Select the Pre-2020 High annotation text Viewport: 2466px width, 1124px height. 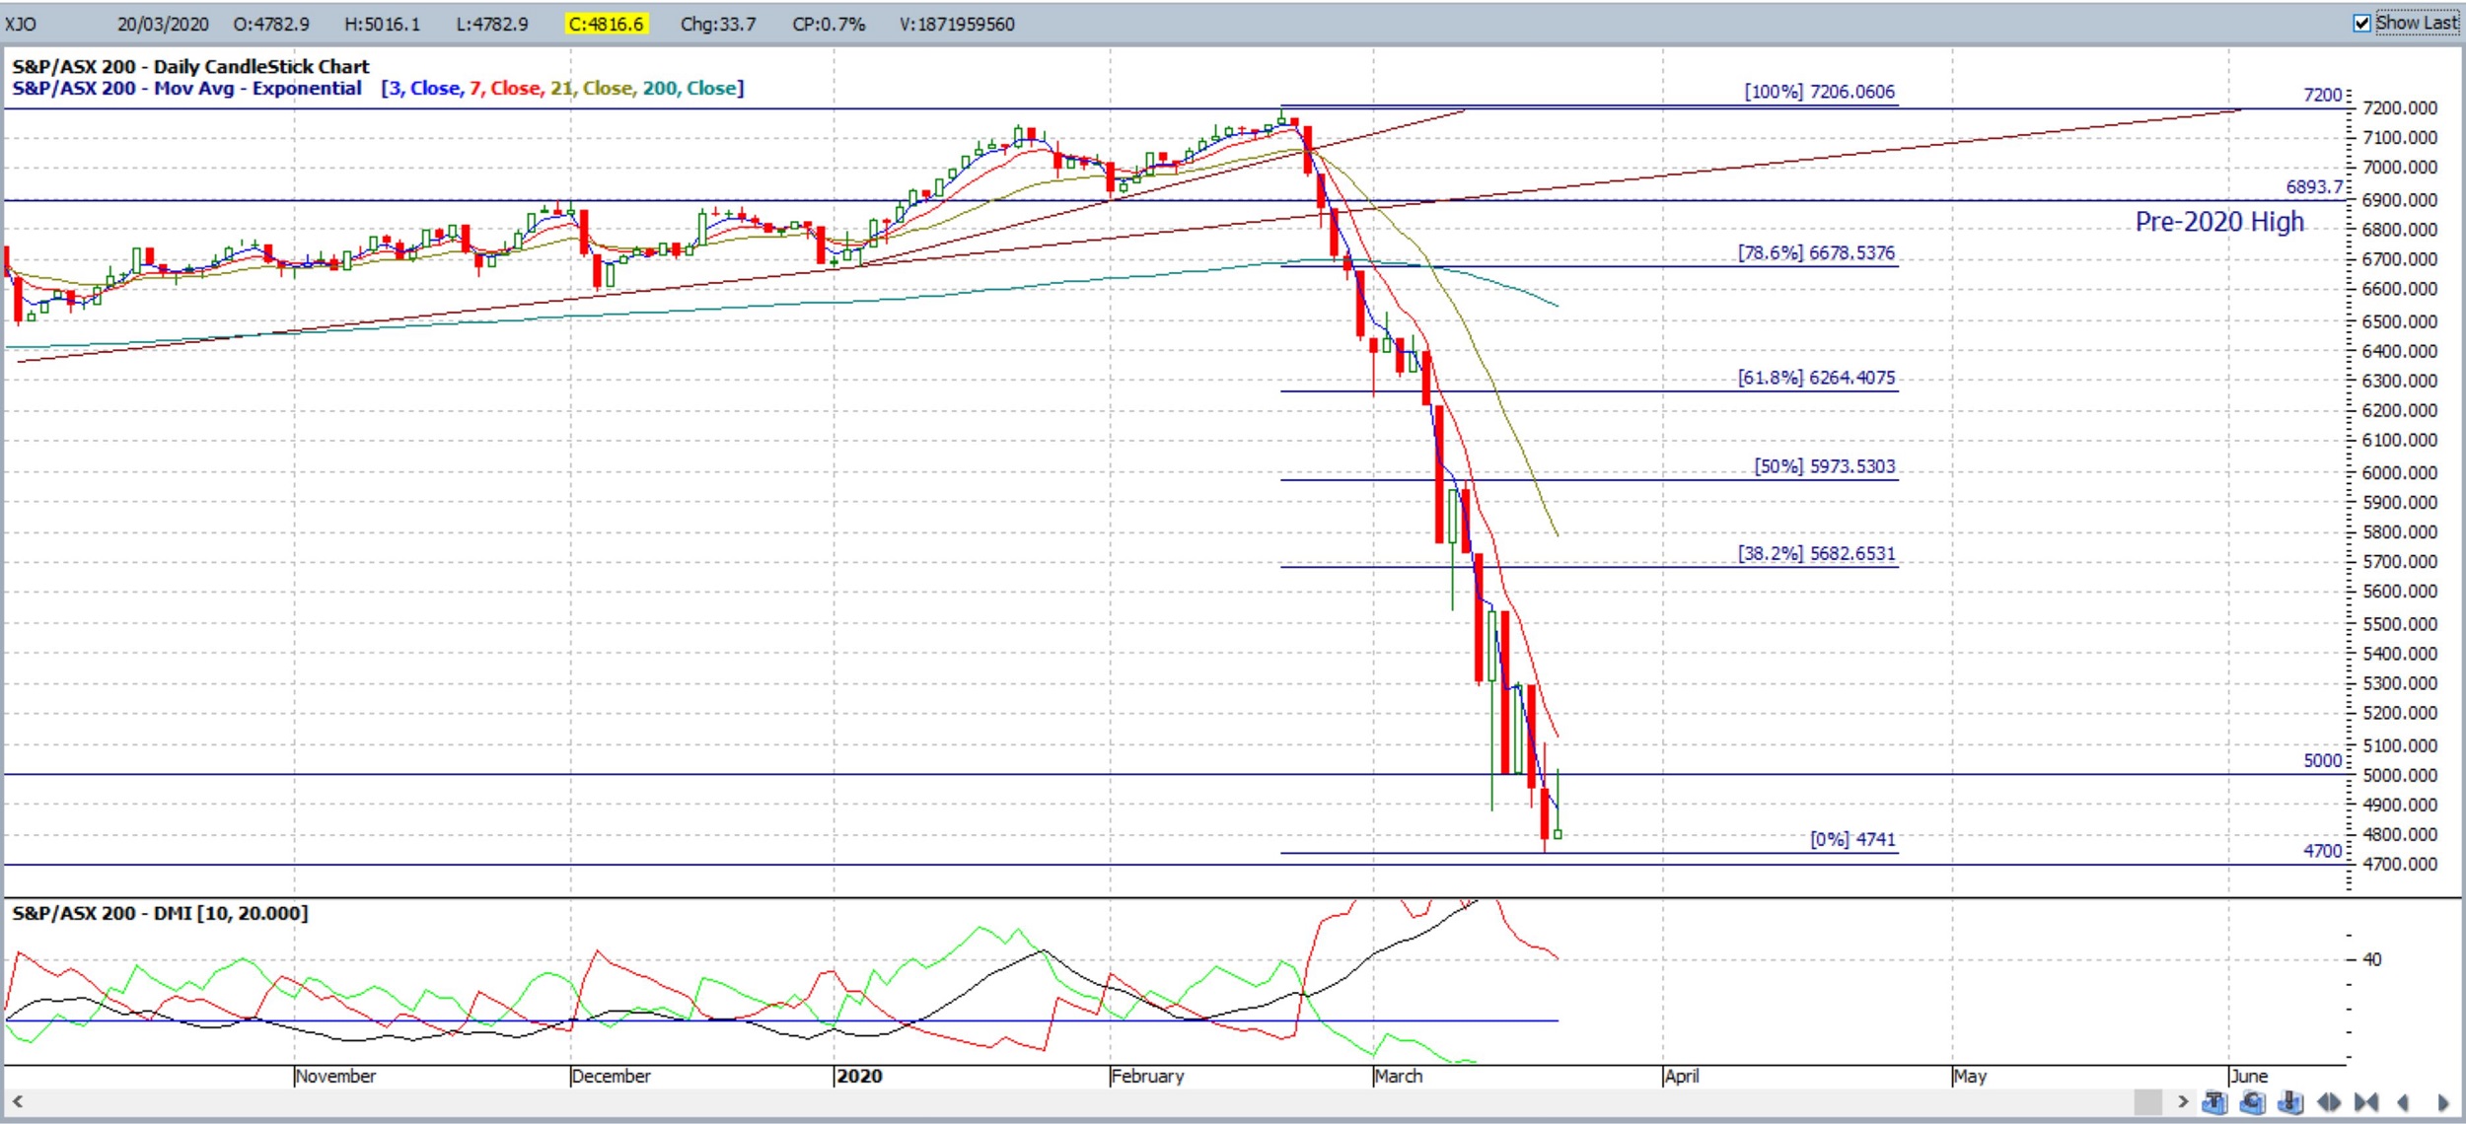pyautogui.click(x=2219, y=222)
